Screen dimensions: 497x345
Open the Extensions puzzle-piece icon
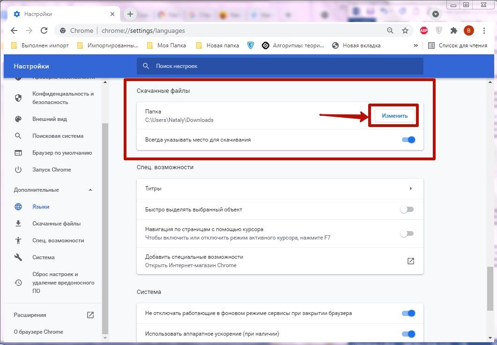point(453,30)
